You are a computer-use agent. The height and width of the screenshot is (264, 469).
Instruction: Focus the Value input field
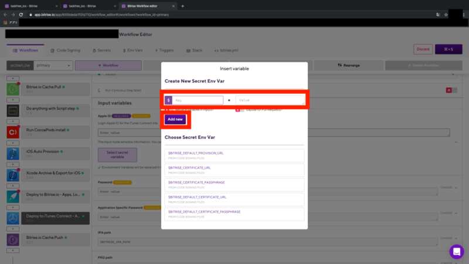click(x=270, y=100)
